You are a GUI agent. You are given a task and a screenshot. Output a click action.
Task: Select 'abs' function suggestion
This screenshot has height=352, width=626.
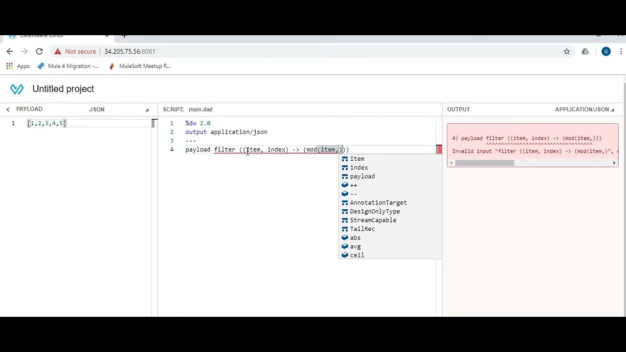pos(390,238)
